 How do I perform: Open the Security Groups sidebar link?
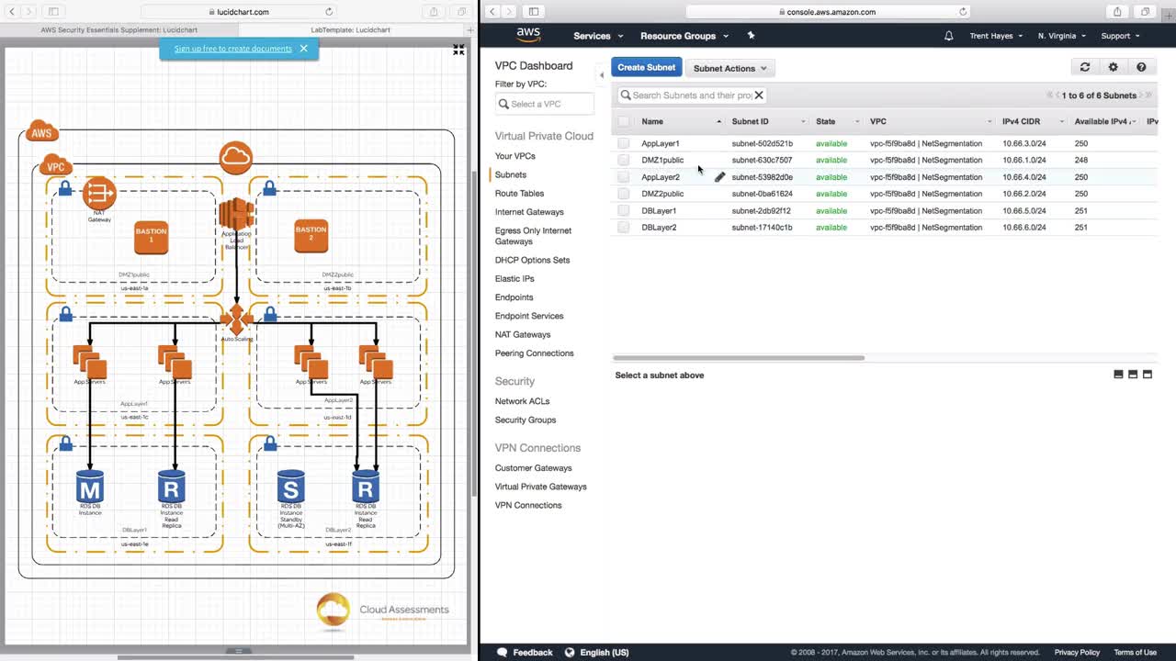pyautogui.click(x=526, y=420)
